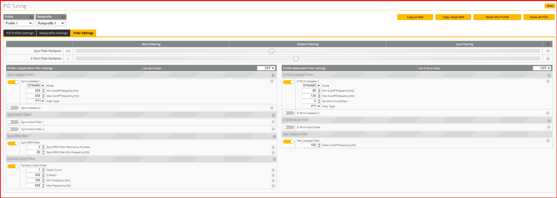Open D Term Lowpass 1 filter type dropdown

coord(311,106)
